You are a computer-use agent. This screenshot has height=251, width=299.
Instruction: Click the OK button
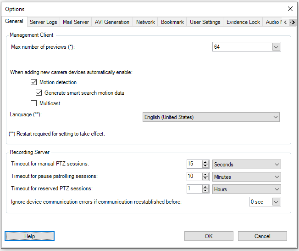[x=209, y=236]
